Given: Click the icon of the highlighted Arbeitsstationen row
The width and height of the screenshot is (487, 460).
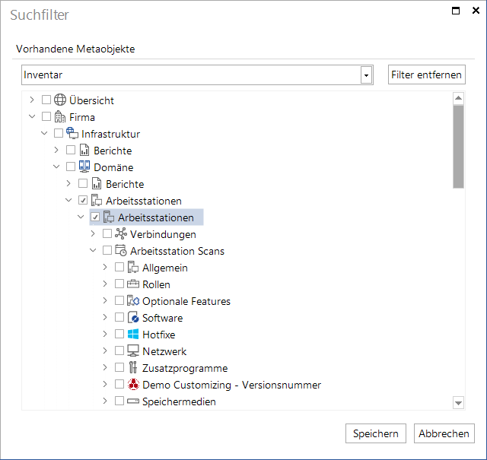Looking at the screenshot, I should (109, 217).
